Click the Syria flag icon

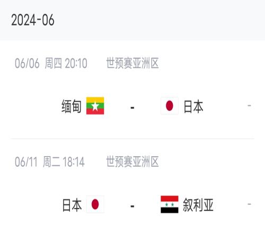pos(170,204)
